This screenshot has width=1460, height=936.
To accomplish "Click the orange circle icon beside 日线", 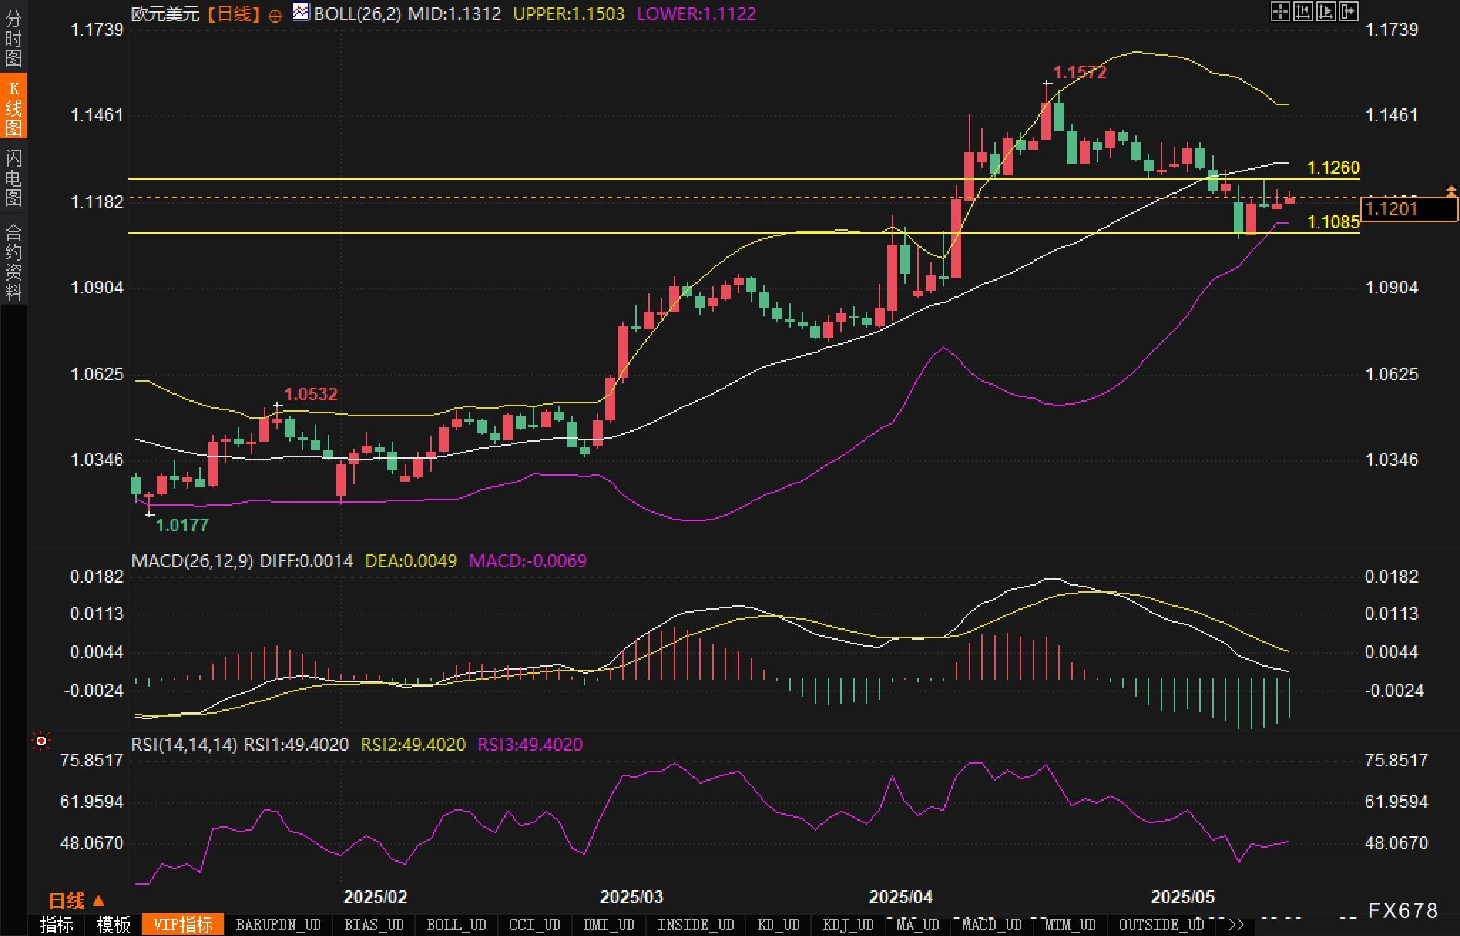I will point(275,16).
